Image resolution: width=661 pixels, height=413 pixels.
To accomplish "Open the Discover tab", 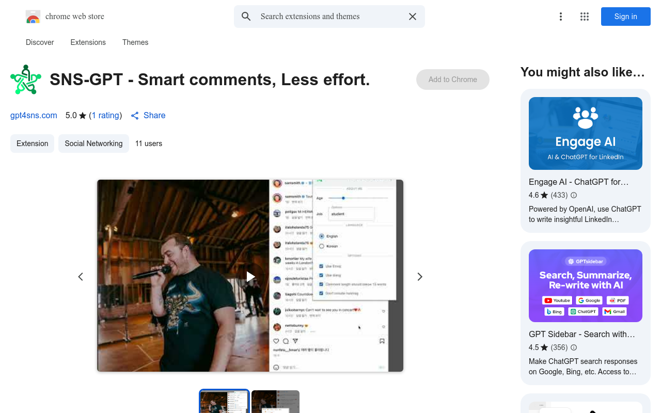I will pyautogui.click(x=40, y=42).
